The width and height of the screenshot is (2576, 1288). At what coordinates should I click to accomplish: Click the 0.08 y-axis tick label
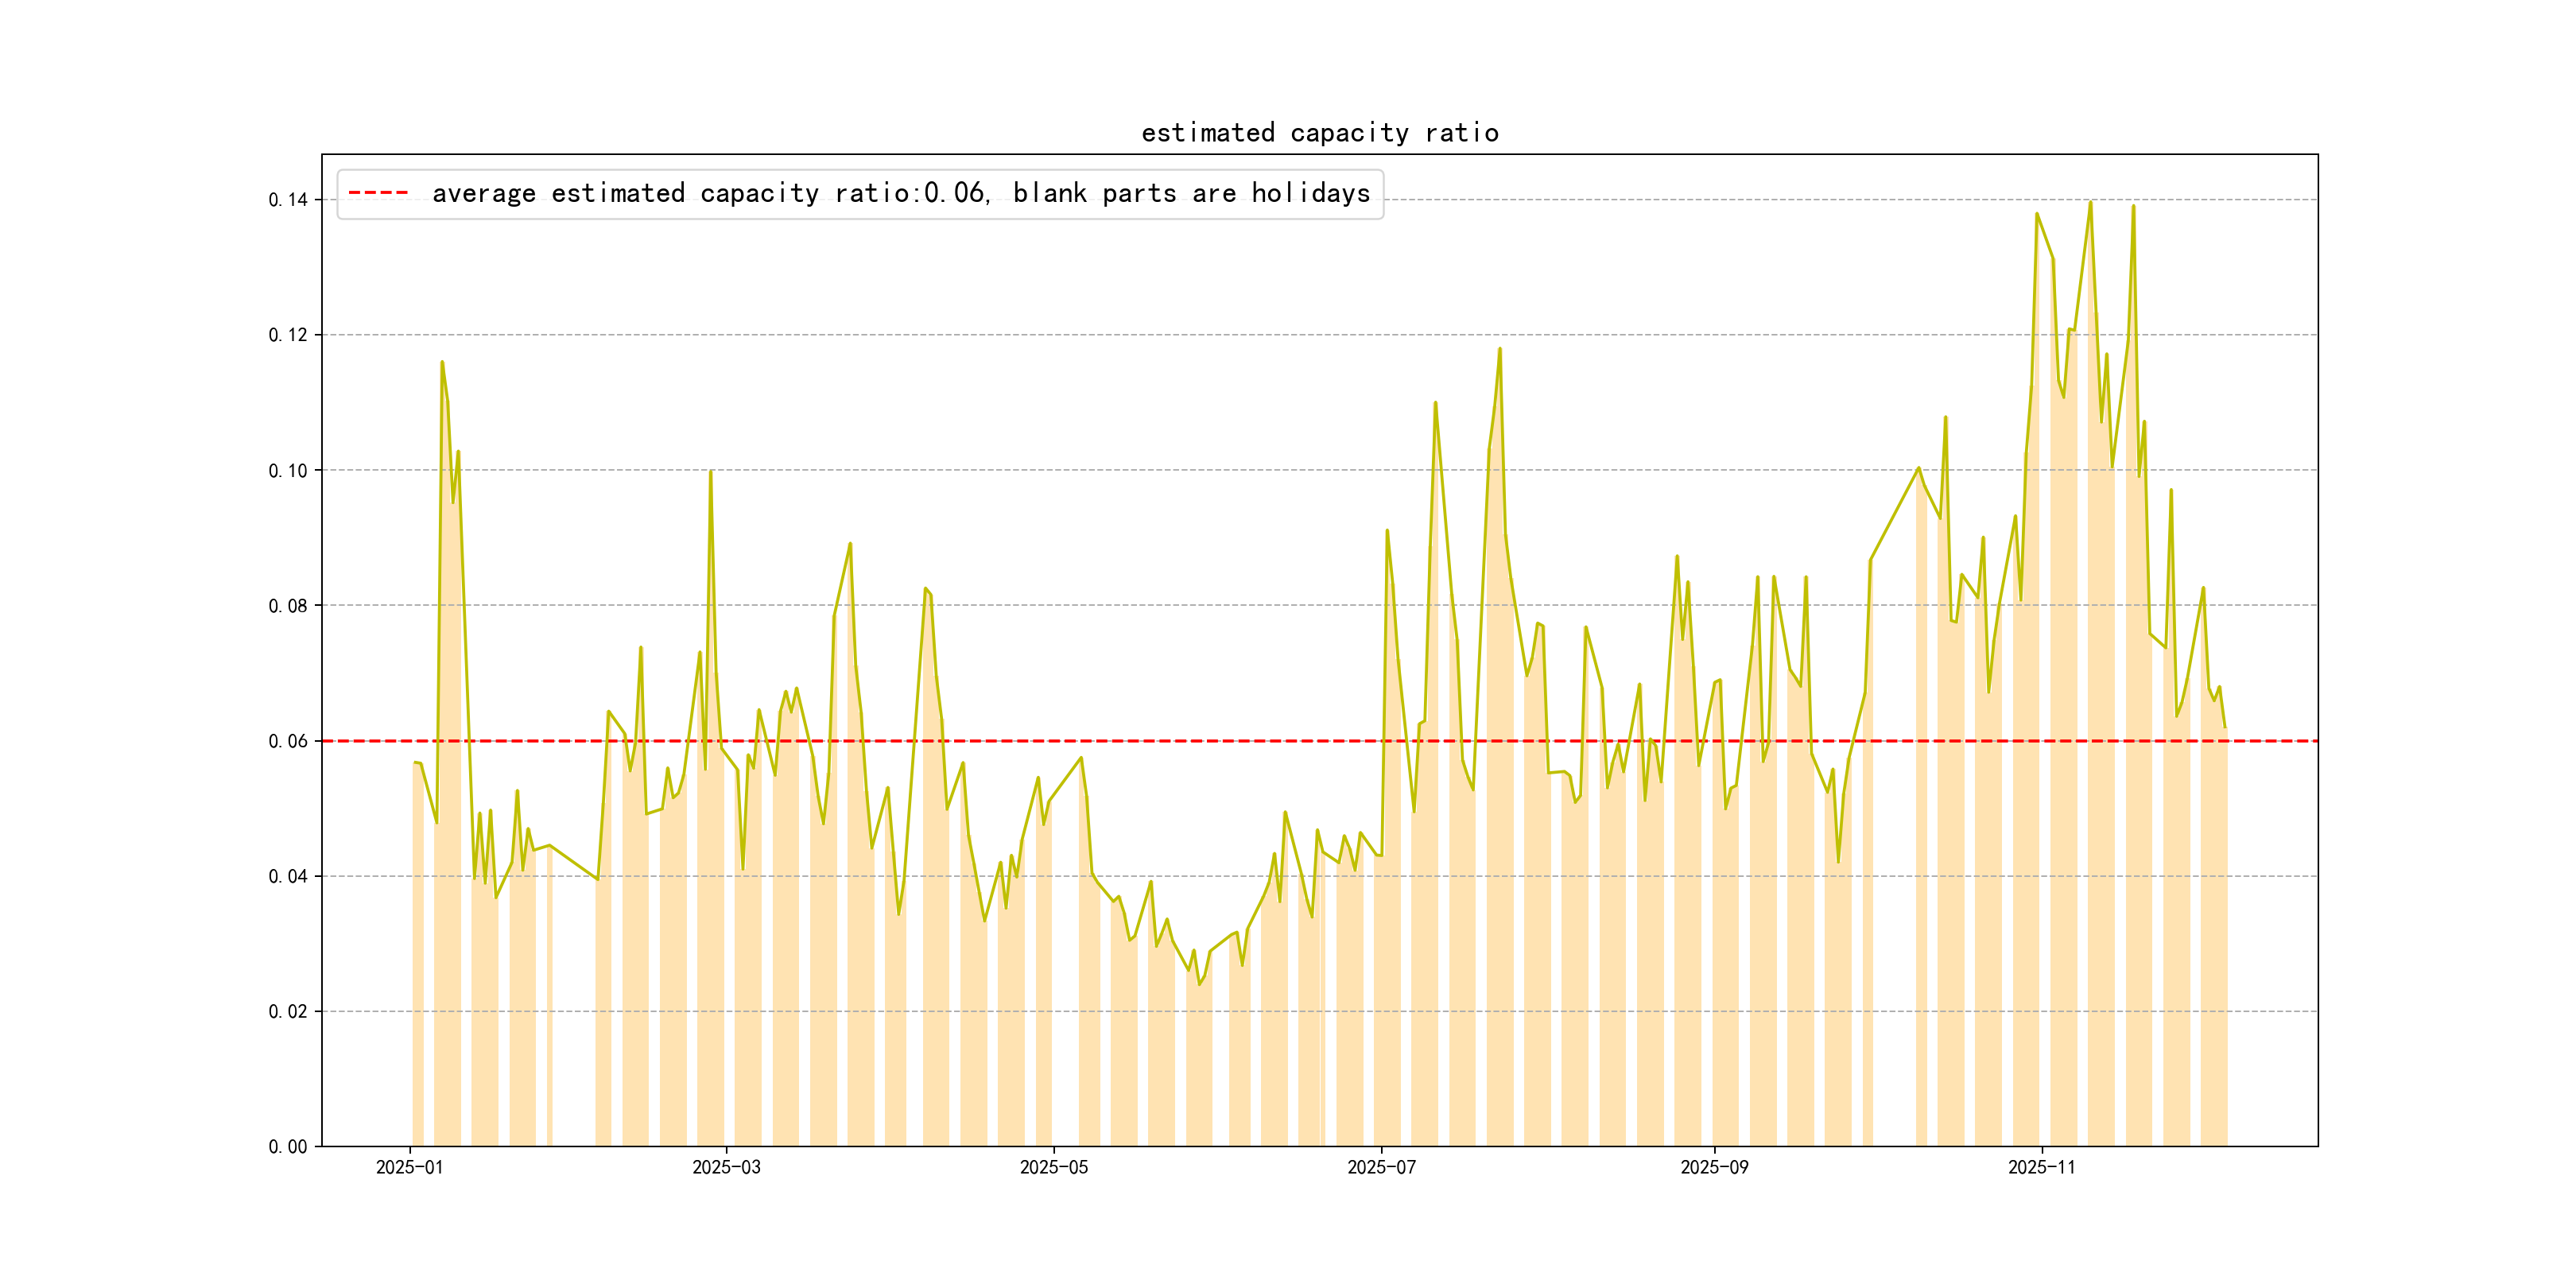tap(288, 606)
